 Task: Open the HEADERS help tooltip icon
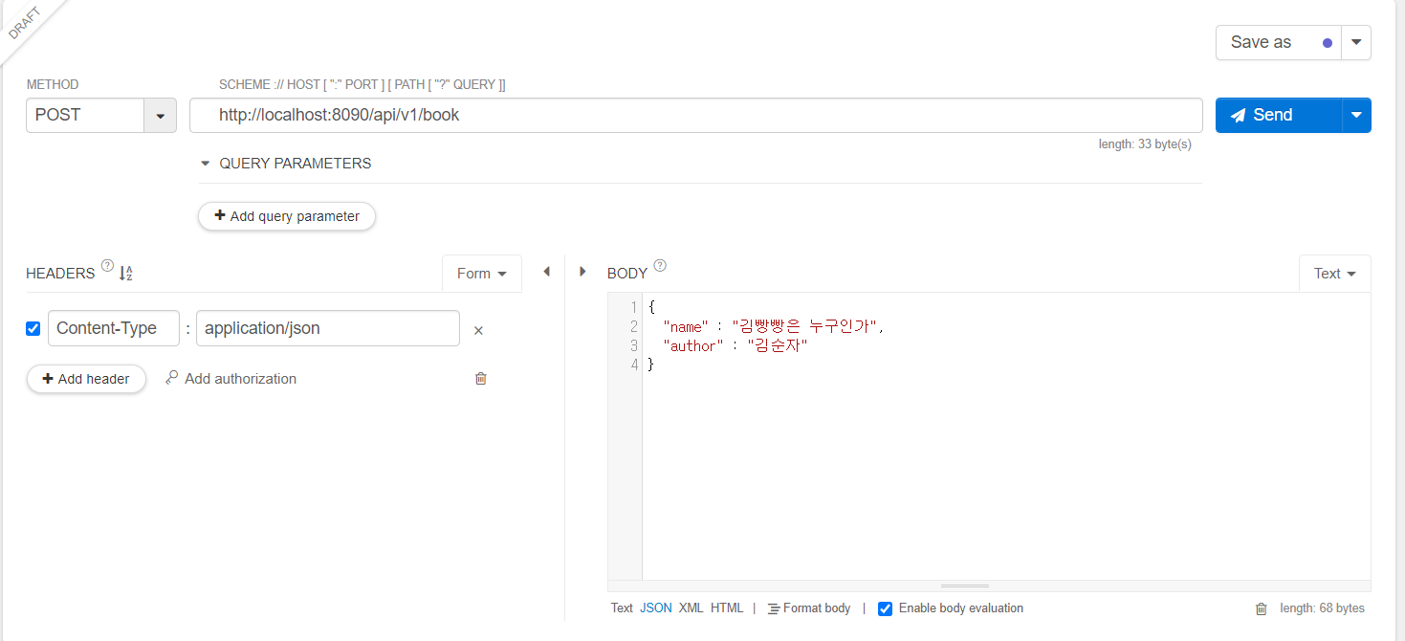[105, 266]
